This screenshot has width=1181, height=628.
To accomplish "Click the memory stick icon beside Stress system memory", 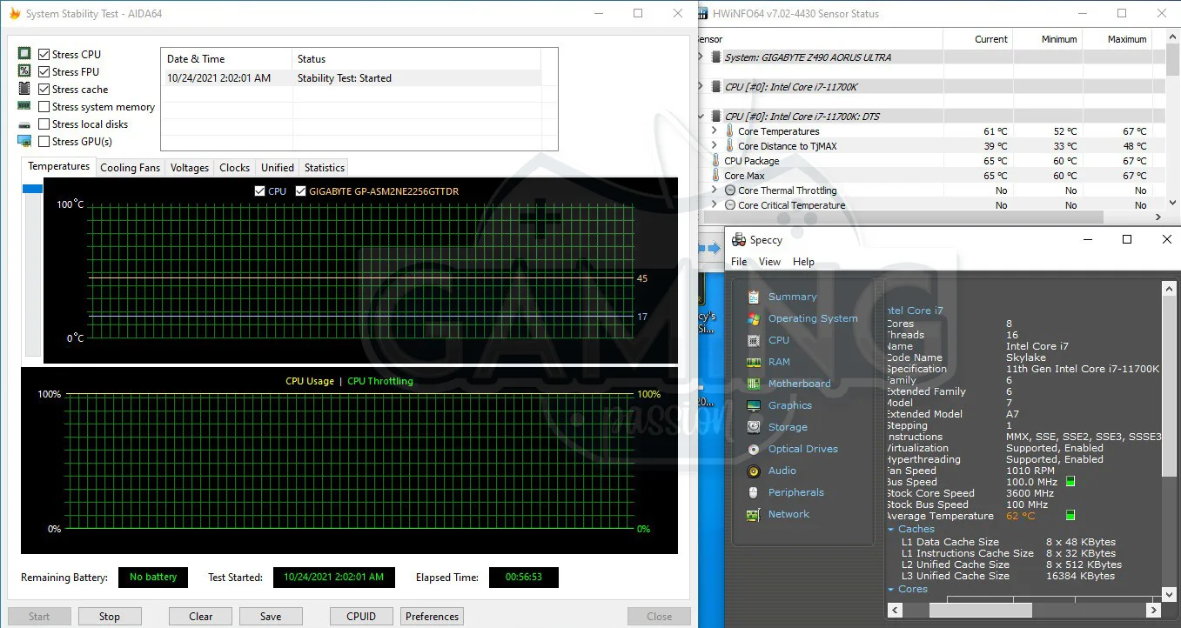I will pyautogui.click(x=24, y=106).
